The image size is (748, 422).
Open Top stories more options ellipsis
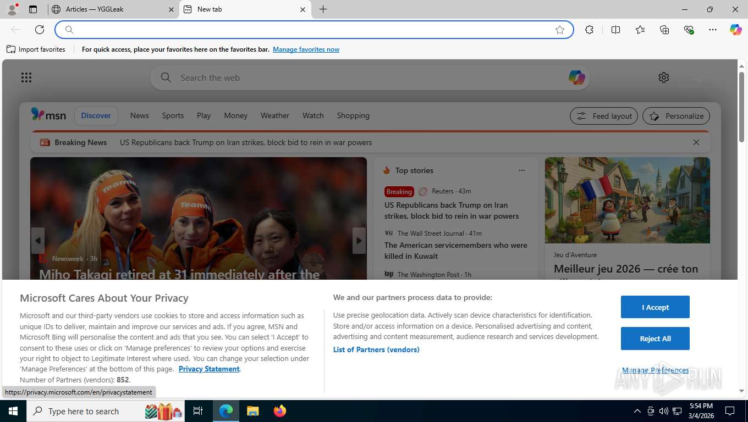[x=521, y=170]
